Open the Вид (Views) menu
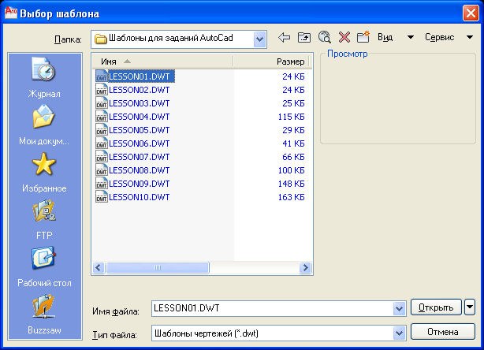Viewport: 484px width, 350px height. [385, 37]
